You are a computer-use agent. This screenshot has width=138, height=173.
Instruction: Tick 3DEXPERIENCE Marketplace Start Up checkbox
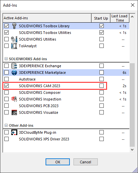[101, 73]
